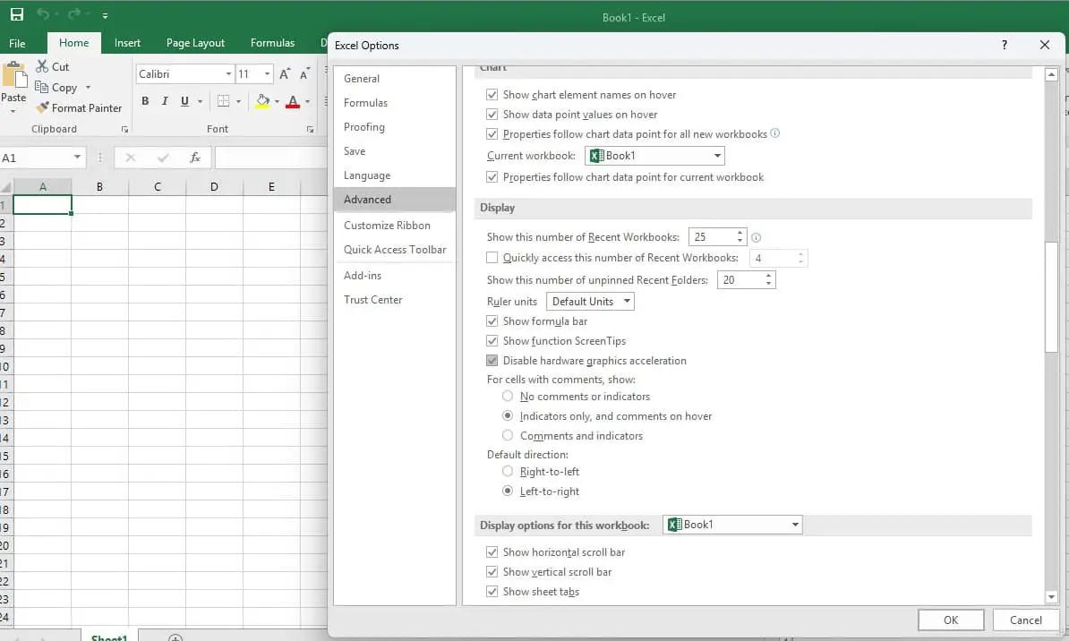The image size is (1069, 641).
Task: Cancel the Excel Options dialog
Action: pyautogui.click(x=1024, y=620)
